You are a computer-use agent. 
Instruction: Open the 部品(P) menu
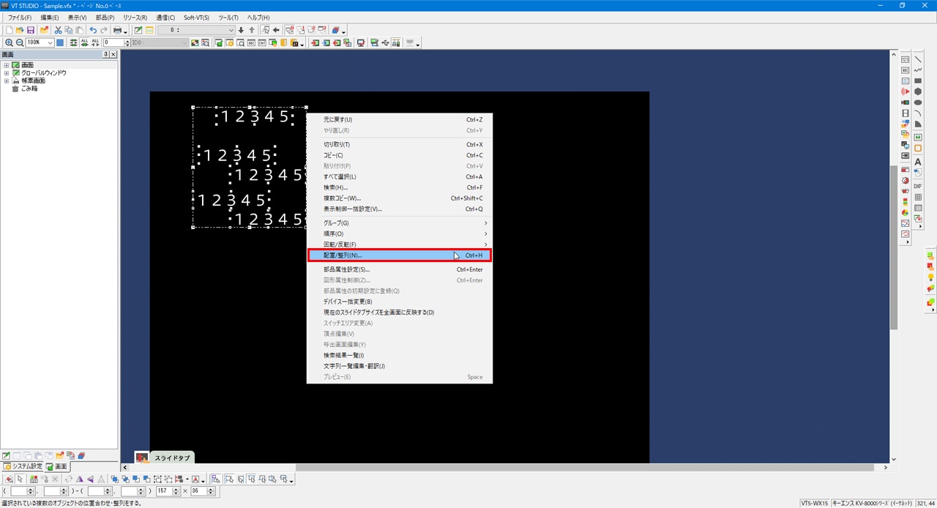pyautogui.click(x=105, y=18)
